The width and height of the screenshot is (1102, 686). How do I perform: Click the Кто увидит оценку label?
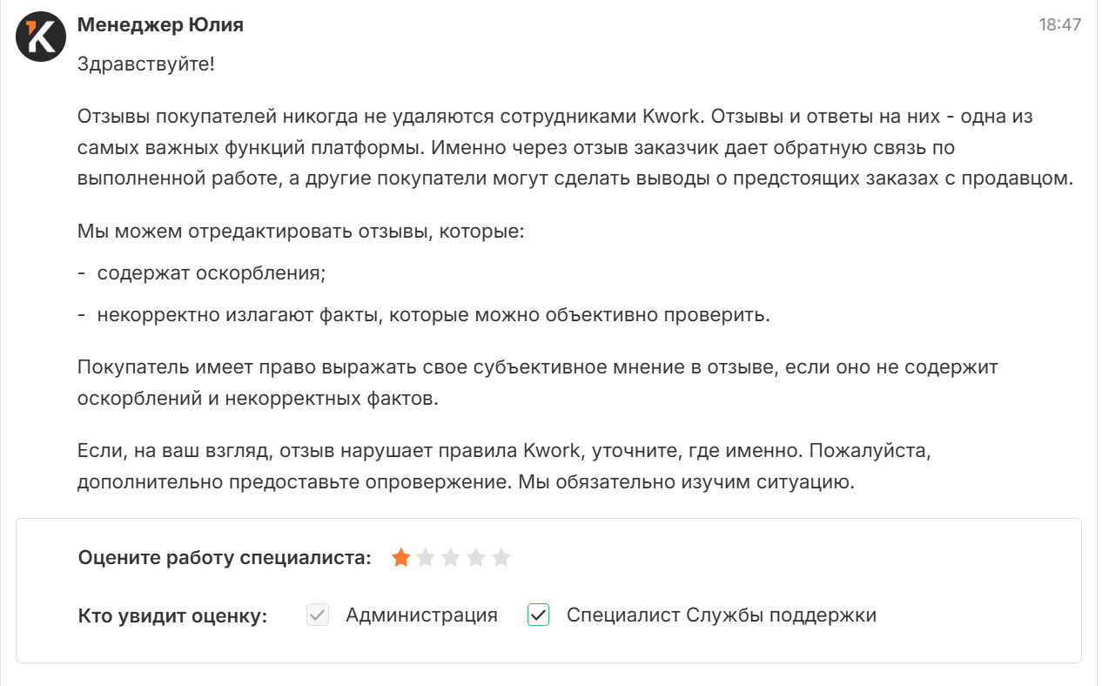[x=172, y=616]
